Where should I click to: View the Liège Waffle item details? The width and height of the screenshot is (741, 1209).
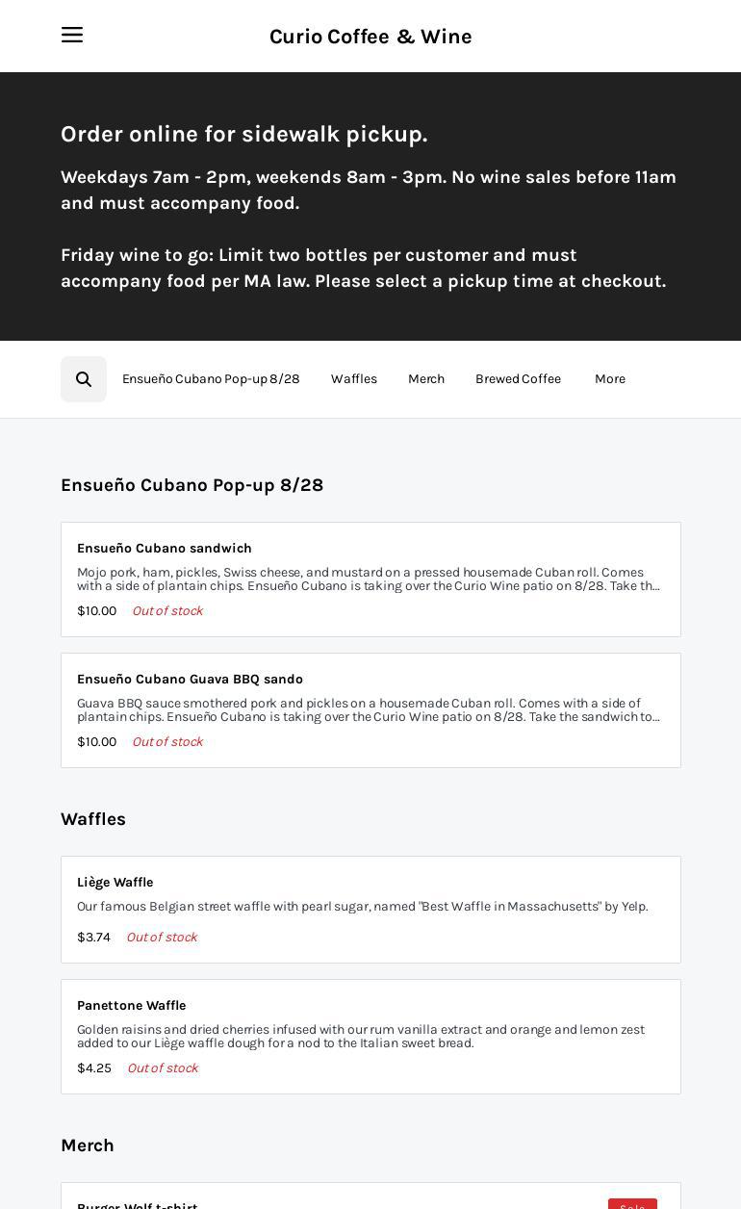click(370, 910)
